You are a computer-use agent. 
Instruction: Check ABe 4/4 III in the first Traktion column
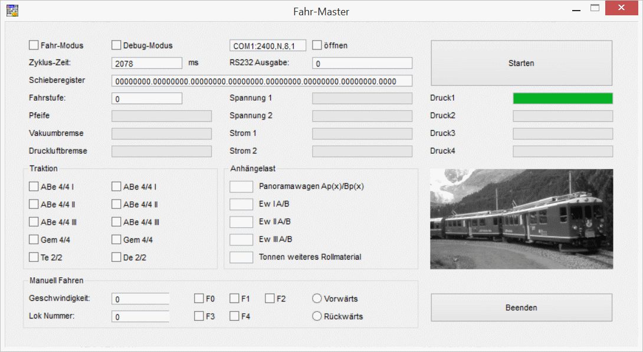pyautogui.click(x=34, y=221)
